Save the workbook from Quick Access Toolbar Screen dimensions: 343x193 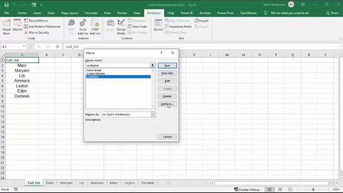pos(6,5)
